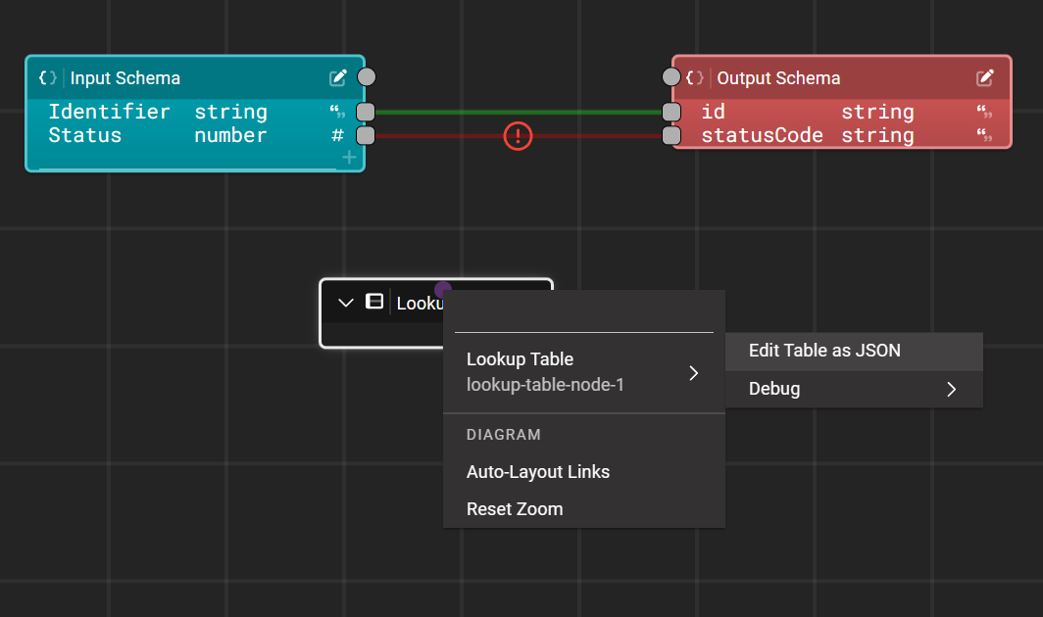This screenshot has height=617, width=1043.
Task: Click the string type icon for statusCode
Action: point(984,135)
